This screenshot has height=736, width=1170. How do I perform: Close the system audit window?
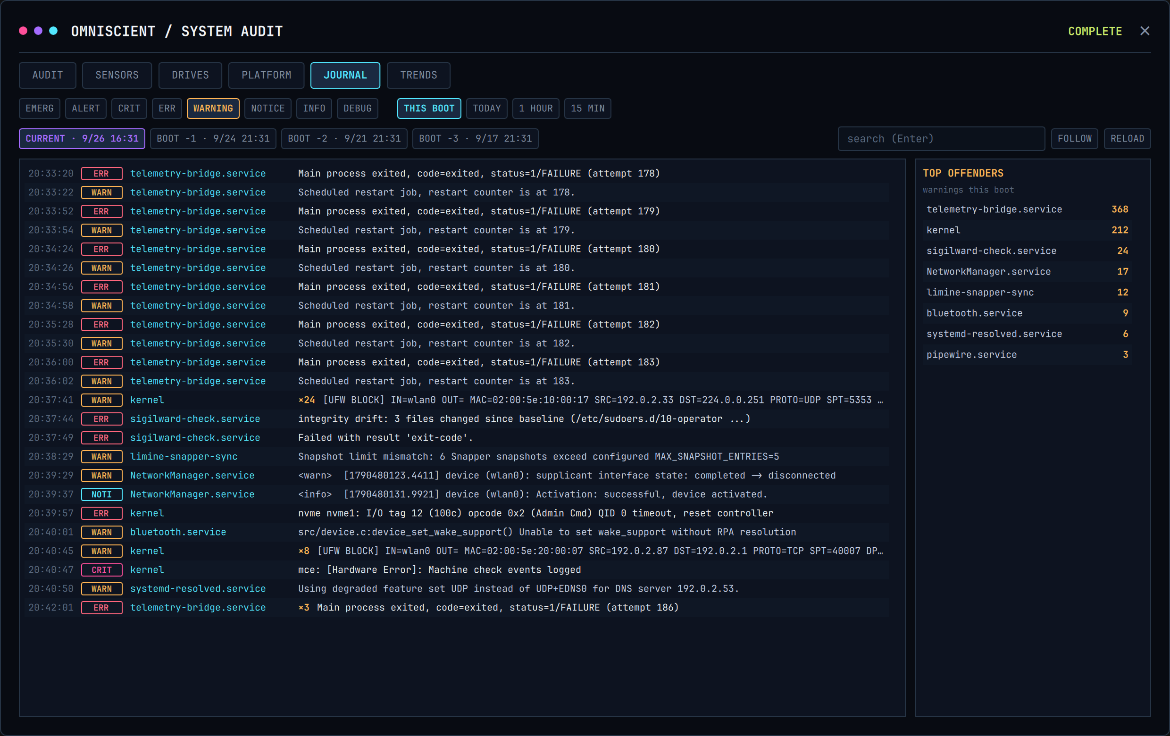1145,31
